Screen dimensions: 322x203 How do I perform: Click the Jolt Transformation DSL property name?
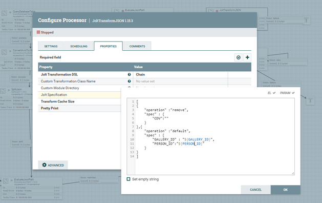click(x=59, y=74)
